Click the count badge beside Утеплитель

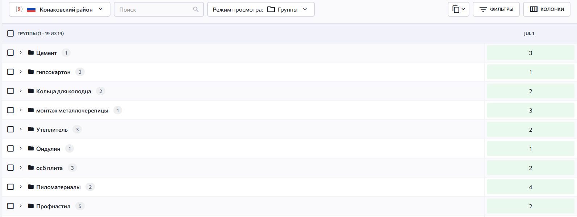(x=77, y=129)
